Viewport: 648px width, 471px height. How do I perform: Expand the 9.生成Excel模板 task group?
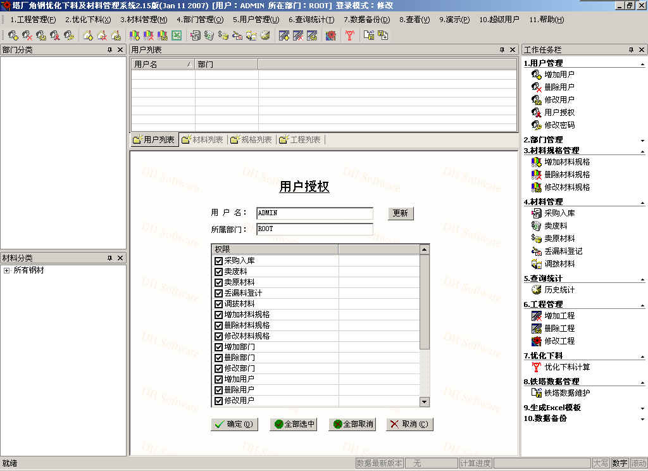[642, 408]
